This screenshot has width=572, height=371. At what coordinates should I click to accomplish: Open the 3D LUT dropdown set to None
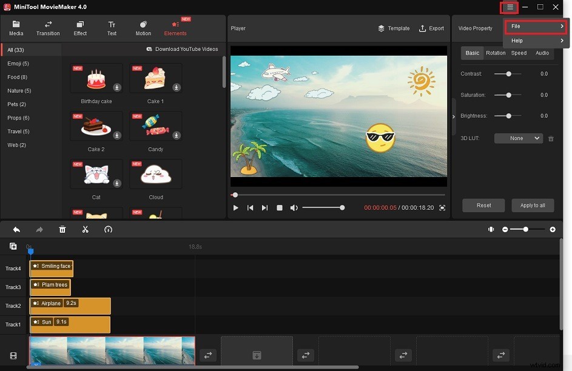[517, 138]
